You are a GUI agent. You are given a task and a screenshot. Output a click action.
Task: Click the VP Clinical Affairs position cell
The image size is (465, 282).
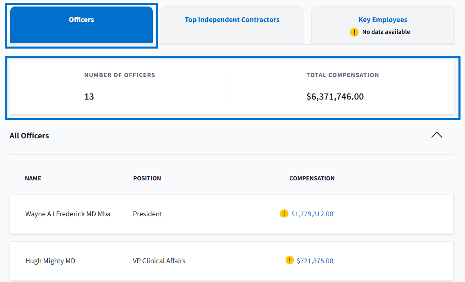pos(159,261)
